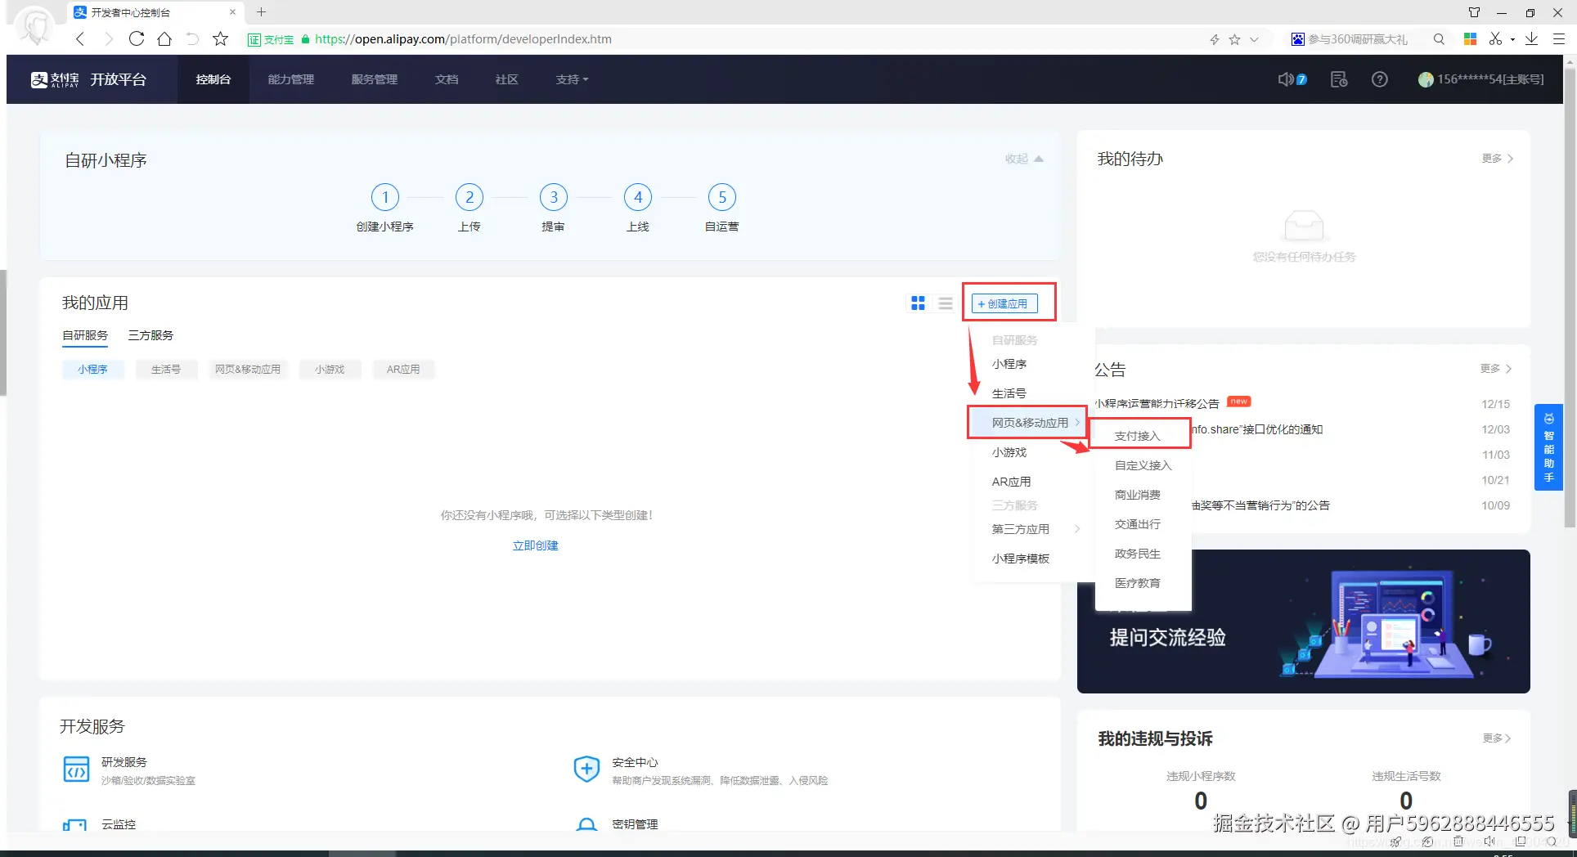The height and width of the screenshot is (857, 1577).
Task: Click the user account avatar icon
Action: coord(1426,79)
